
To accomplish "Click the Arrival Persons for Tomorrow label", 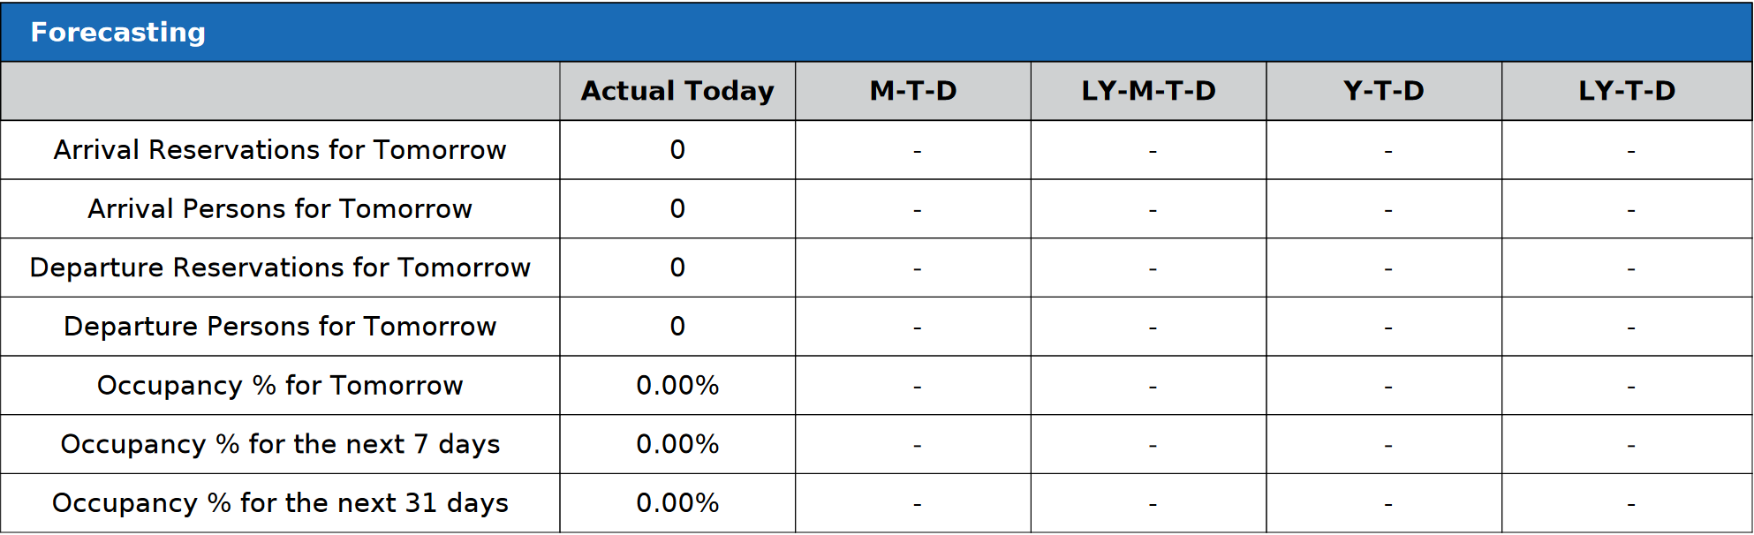I will click(280, 209).
